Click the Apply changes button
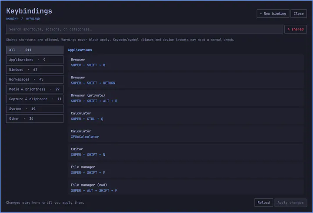 click(x=290, y=203)
